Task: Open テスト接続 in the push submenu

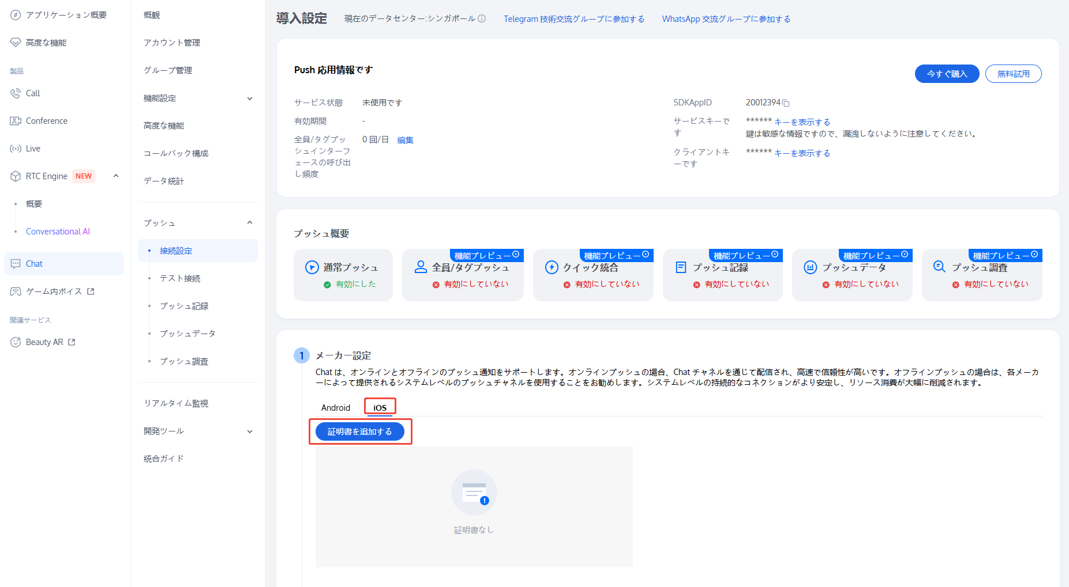Action: (x=180, y=278)
